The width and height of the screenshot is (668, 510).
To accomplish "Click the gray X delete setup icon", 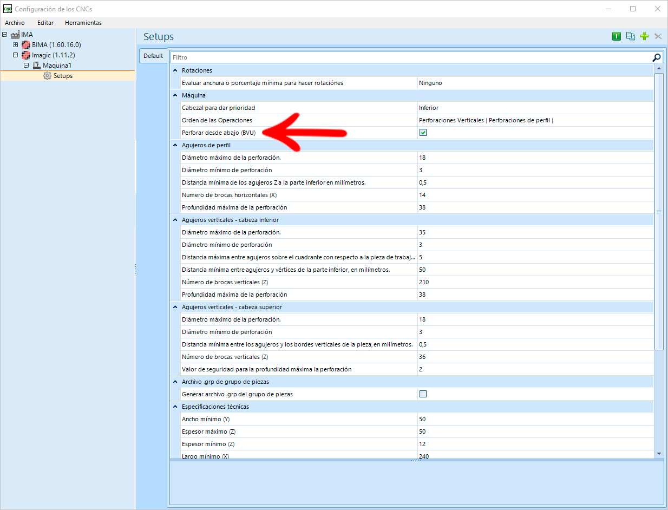I will pos(658,36).
